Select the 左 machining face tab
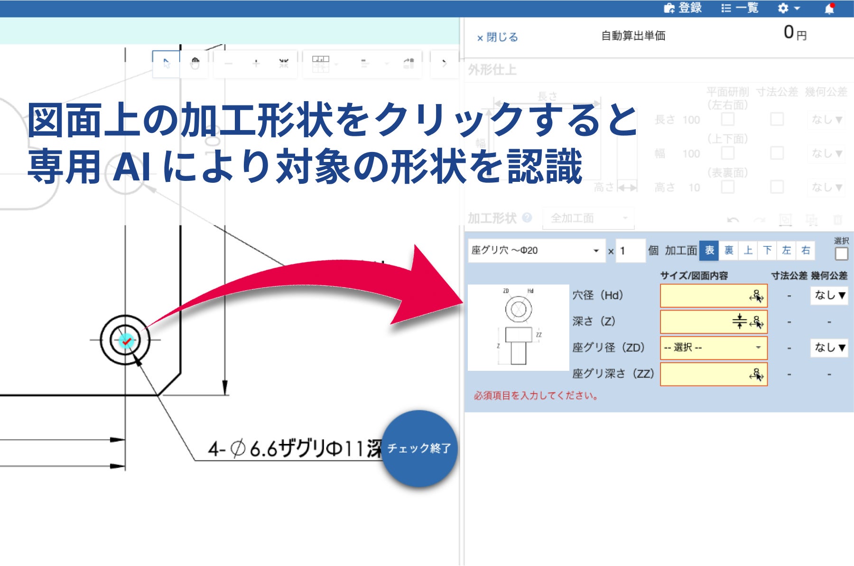The image size is (854, 566). pos(787,250)
